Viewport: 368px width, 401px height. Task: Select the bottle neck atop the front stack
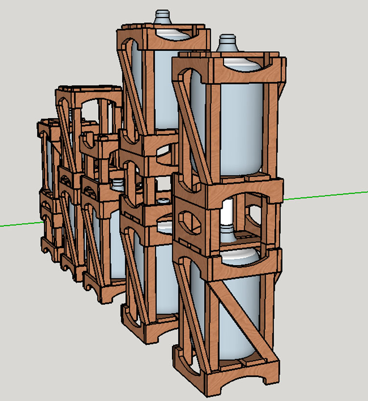coord(227,42)
